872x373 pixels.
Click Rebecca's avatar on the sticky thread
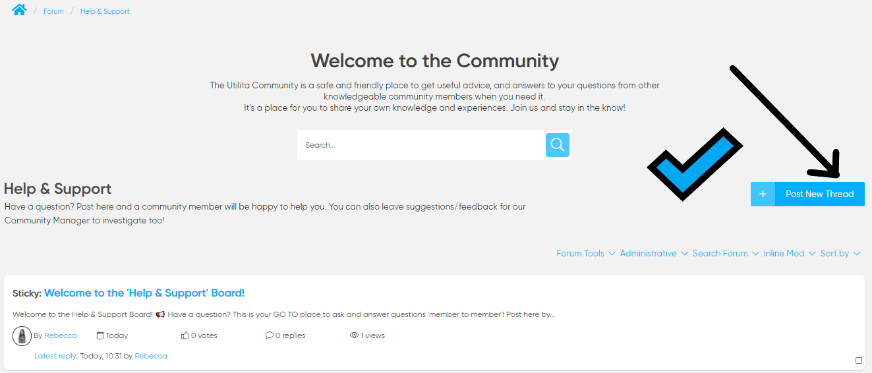22,336
